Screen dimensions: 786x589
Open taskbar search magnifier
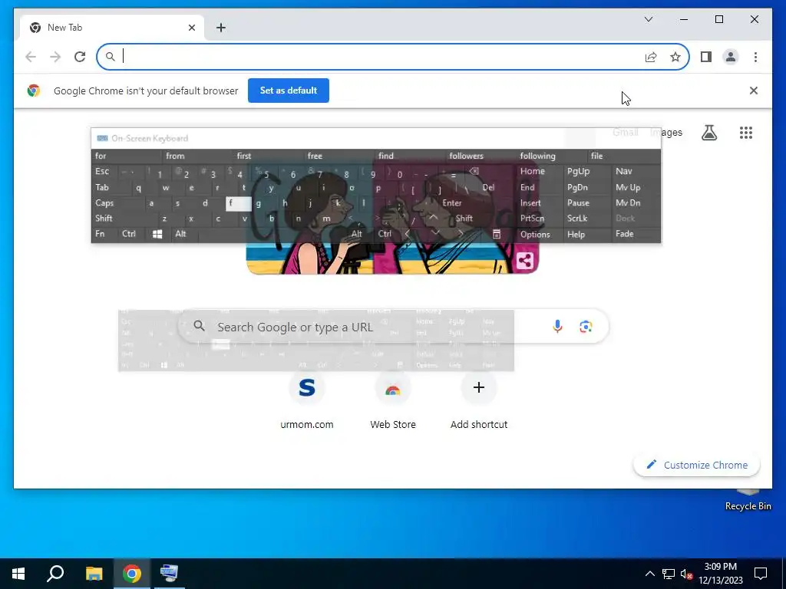click(x=55, y=574)
